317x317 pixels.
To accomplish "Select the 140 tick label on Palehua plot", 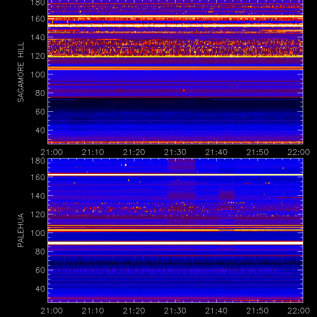I will [38, 196].
